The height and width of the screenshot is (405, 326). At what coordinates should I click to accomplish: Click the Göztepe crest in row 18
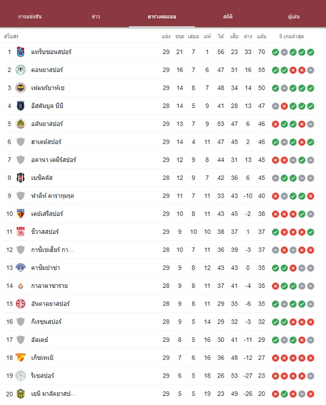[20, 358]
